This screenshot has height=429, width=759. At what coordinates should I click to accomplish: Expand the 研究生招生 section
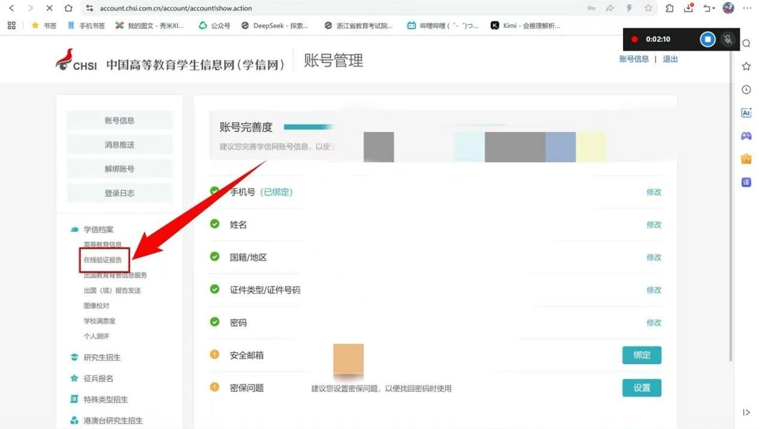pyautogui.click(x=102, y=357)
